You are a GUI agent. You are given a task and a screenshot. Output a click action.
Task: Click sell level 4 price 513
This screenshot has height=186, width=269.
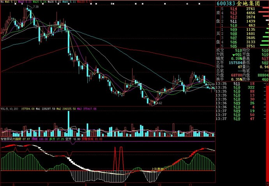pyautogui.click(x=234, y=13)
